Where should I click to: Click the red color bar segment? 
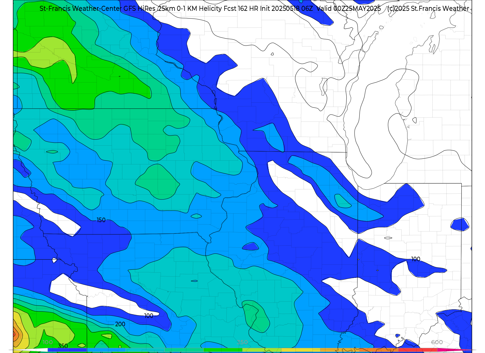tap(418, 350)
